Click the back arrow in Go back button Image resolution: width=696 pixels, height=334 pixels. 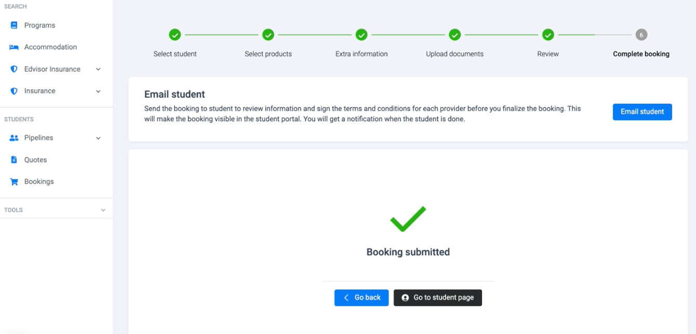tap(346, 298)
